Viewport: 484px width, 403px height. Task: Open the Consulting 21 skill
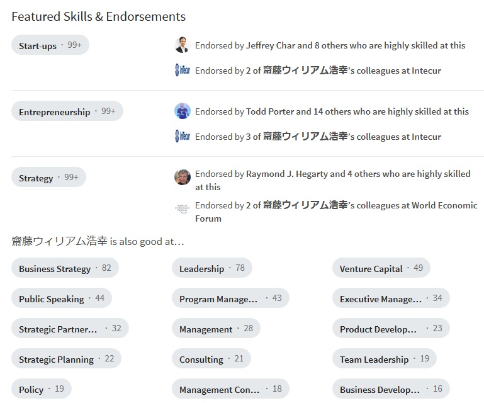tap(211, 359)
